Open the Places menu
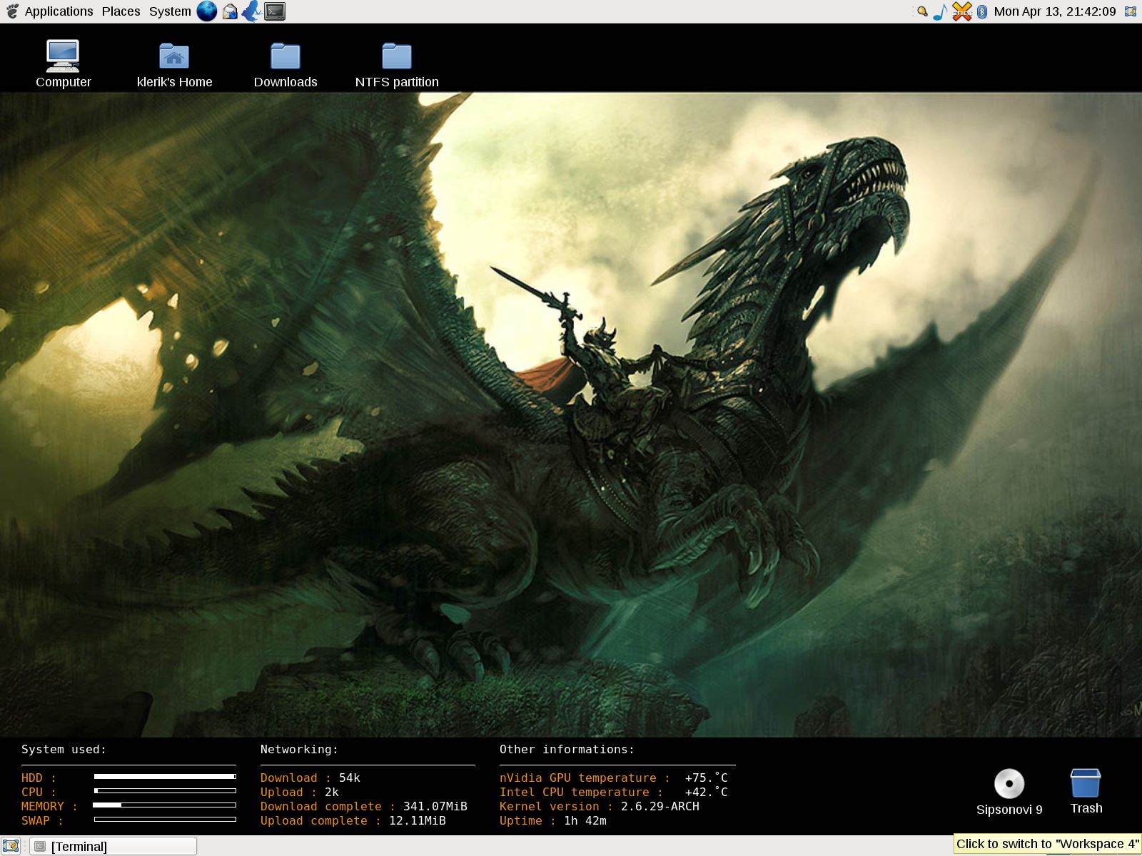Image resolution: width=1142 pixels, height=856 pixels. [121, 11]
